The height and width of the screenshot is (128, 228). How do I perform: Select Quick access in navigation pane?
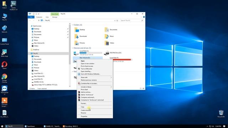(37, 26)
